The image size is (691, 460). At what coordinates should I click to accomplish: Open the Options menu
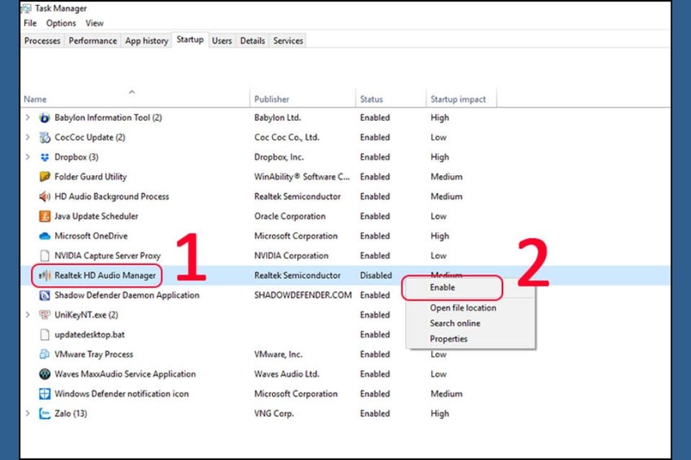pyautogui.click(x=60, y=23)
